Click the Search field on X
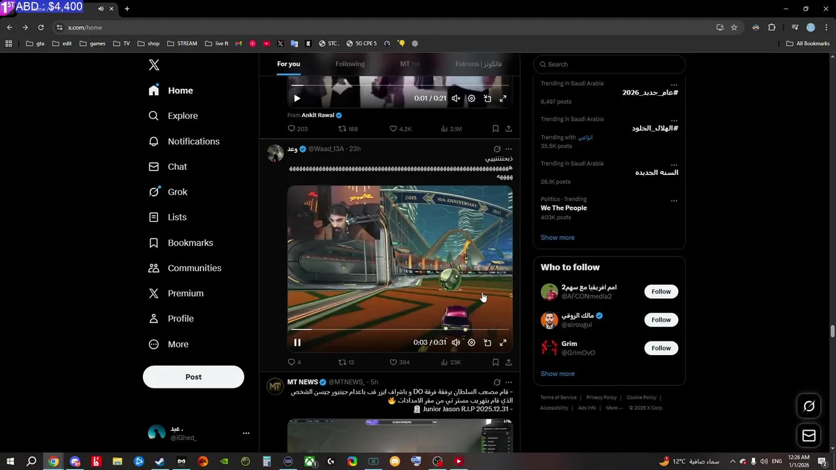This screenshot has height=470, width=836. point(609,64)
